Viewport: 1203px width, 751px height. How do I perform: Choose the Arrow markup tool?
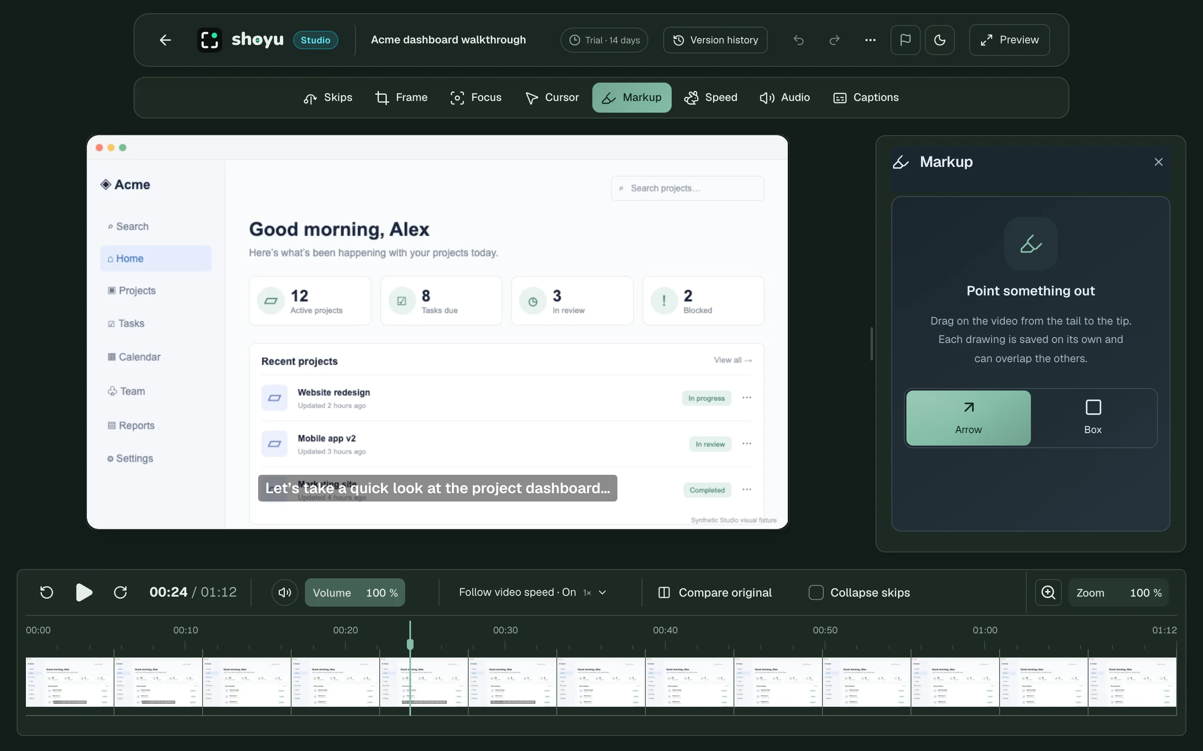click(968, 418)
